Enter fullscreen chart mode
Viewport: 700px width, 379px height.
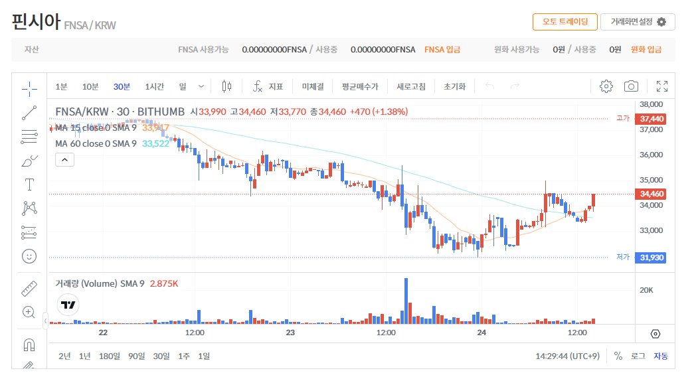pyautogui.click(x=662, y=86)
